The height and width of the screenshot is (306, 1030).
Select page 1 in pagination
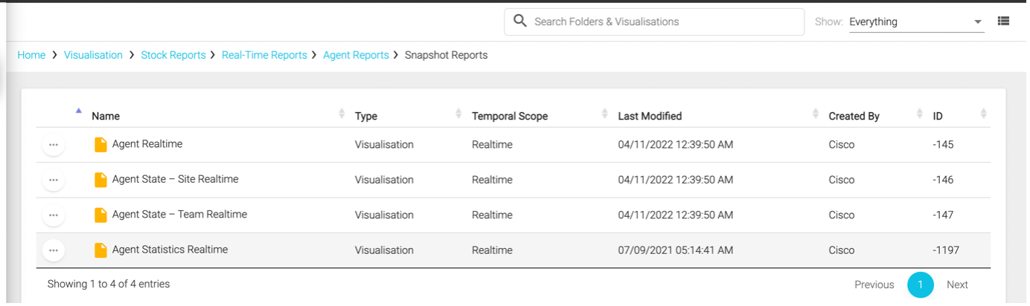point(920,284)
